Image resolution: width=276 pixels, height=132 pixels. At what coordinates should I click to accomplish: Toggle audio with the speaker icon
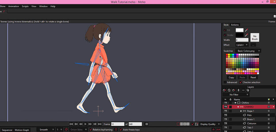[146, 124]
